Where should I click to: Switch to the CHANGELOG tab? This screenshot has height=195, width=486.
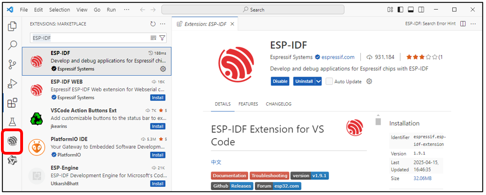click(278, 104)
